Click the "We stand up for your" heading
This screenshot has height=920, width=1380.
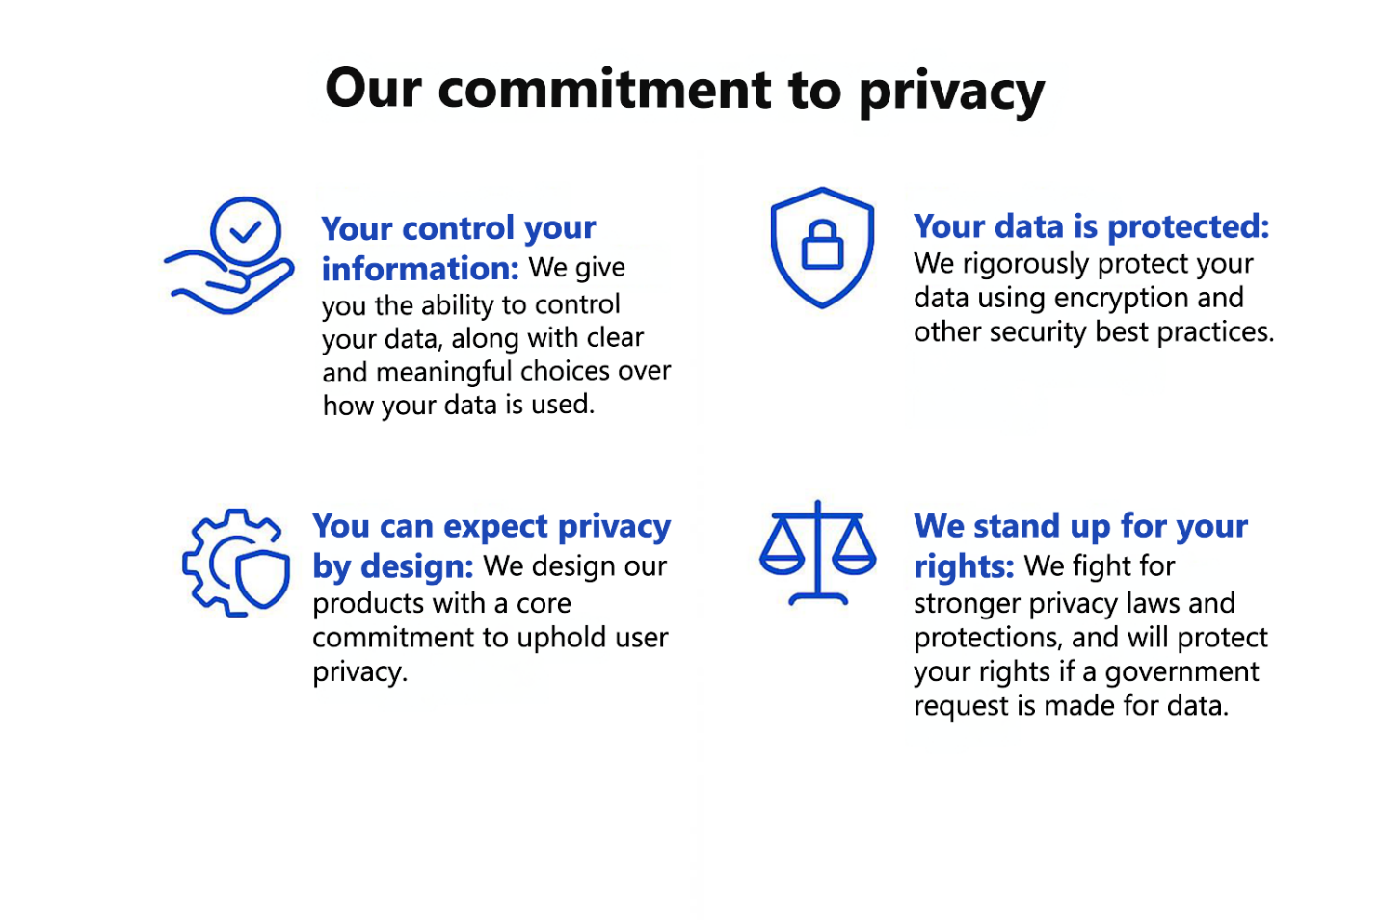click(x=1080, y=526)
